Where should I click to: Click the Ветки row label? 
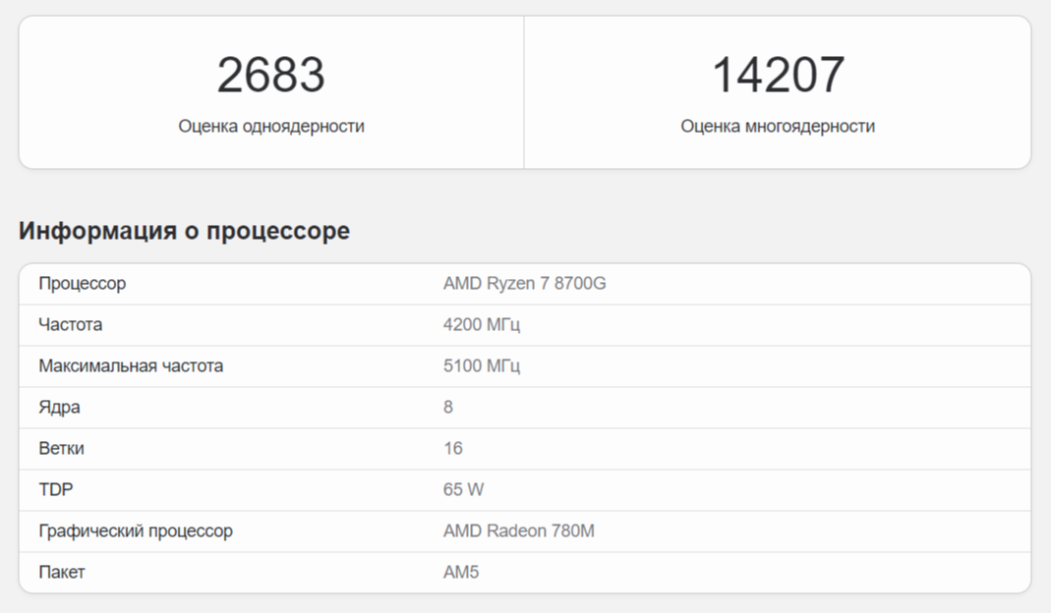click(61, 448)
